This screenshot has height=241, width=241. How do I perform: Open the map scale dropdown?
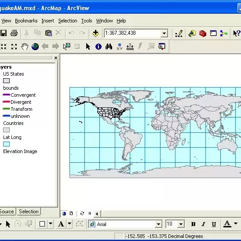[x=164, y=33]
